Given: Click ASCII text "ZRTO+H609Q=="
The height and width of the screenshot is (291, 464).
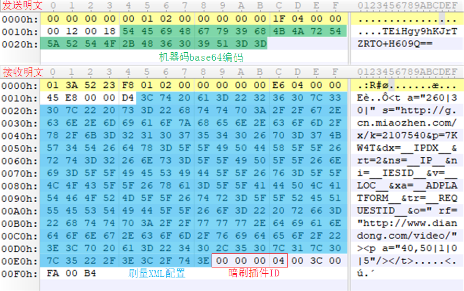Looking at the screenshot, I should coord(395,44).
